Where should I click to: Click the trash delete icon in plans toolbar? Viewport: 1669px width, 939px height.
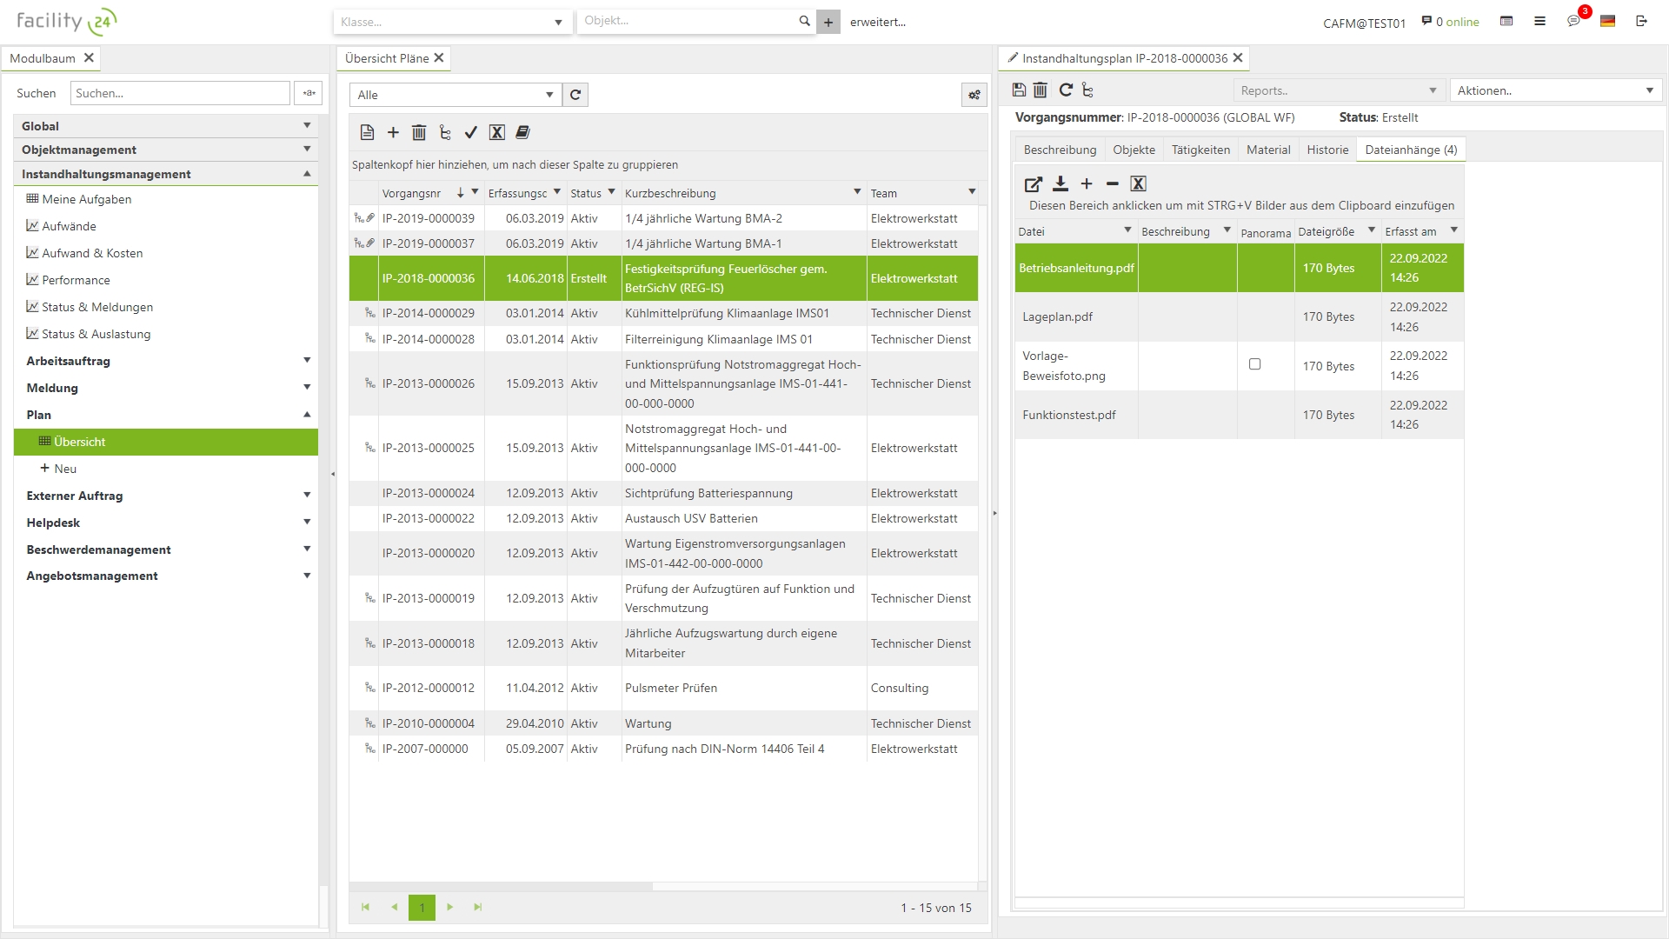pyautogui.click(x=419, y=132)
